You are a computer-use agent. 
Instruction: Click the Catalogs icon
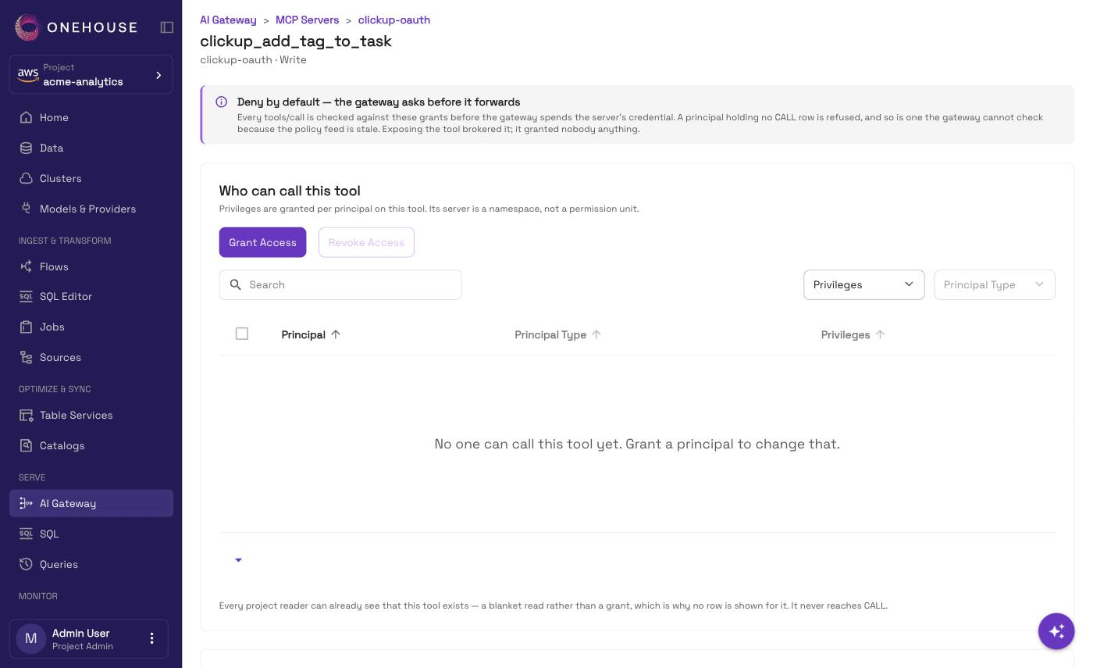[x=26, y=445]
